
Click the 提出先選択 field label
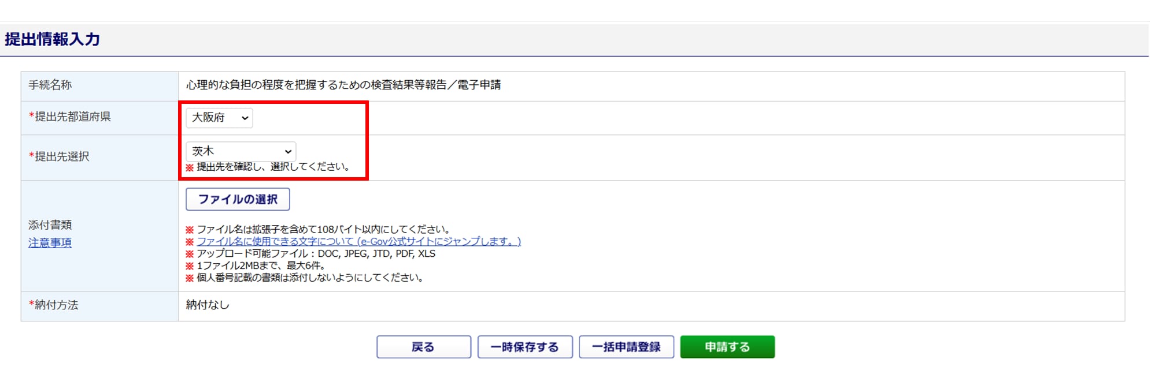[59, 156]
